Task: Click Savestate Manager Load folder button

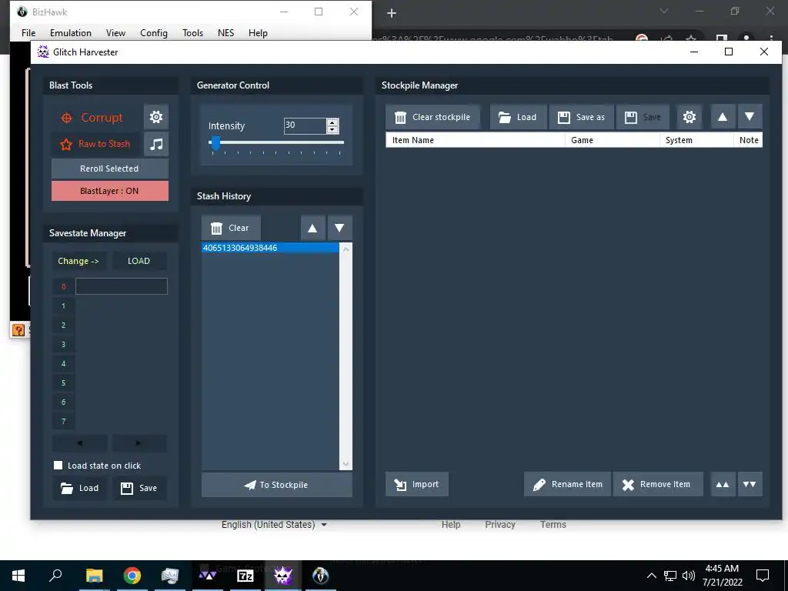Action: pyautogui.click(x=79, y=488)
